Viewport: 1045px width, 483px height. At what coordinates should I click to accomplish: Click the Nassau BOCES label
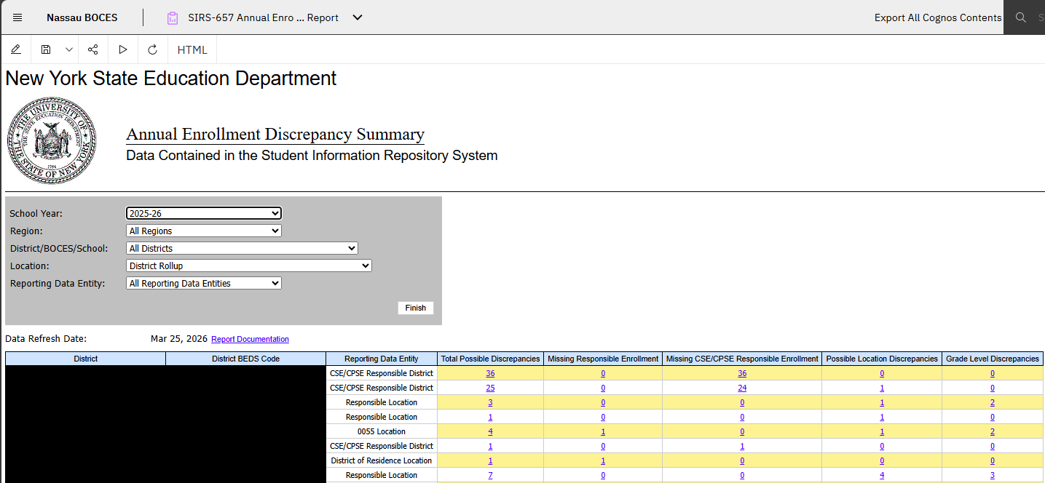point(82,17)
